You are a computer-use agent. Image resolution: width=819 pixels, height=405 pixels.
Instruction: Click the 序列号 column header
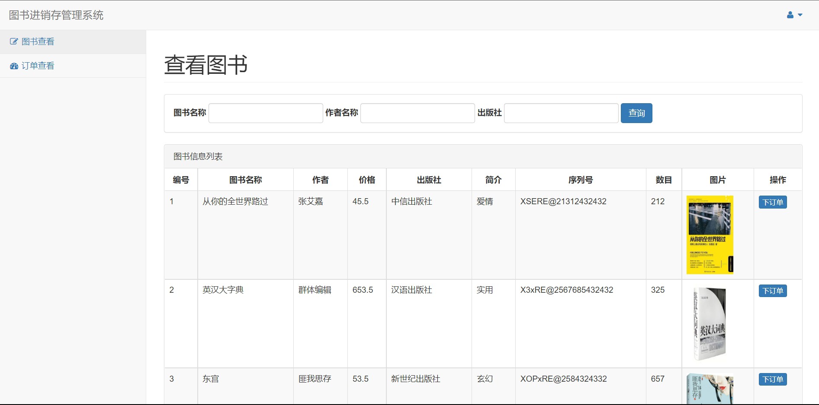coord(581,180)
